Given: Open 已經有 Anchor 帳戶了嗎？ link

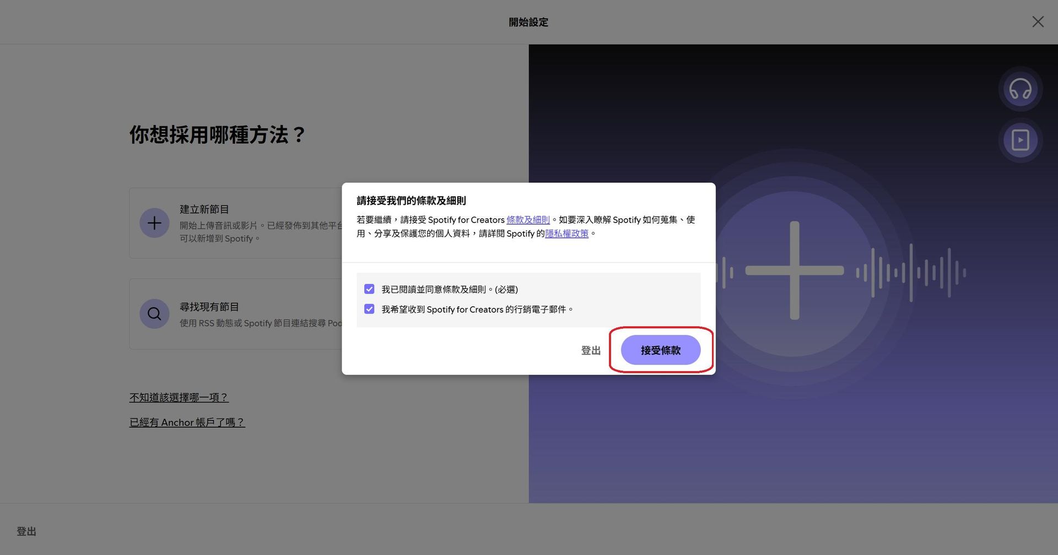Looking at the screenshot, I should [187, 422].
